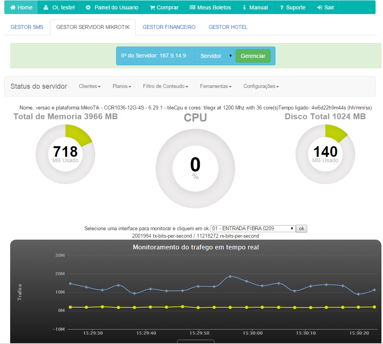Click the chart title Monitoramento do trafego em tempo real
The width and height of the screenshot is (383, 344).
tap(196, 247)
